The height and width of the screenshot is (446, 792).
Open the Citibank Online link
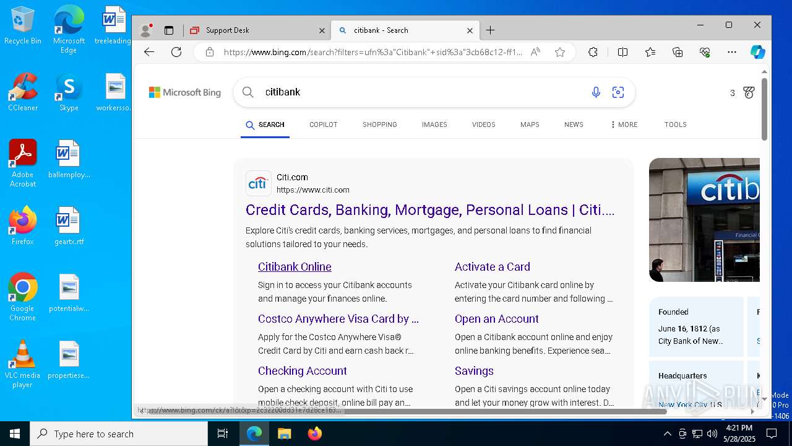pyautogui.click(x=295, y=267)
